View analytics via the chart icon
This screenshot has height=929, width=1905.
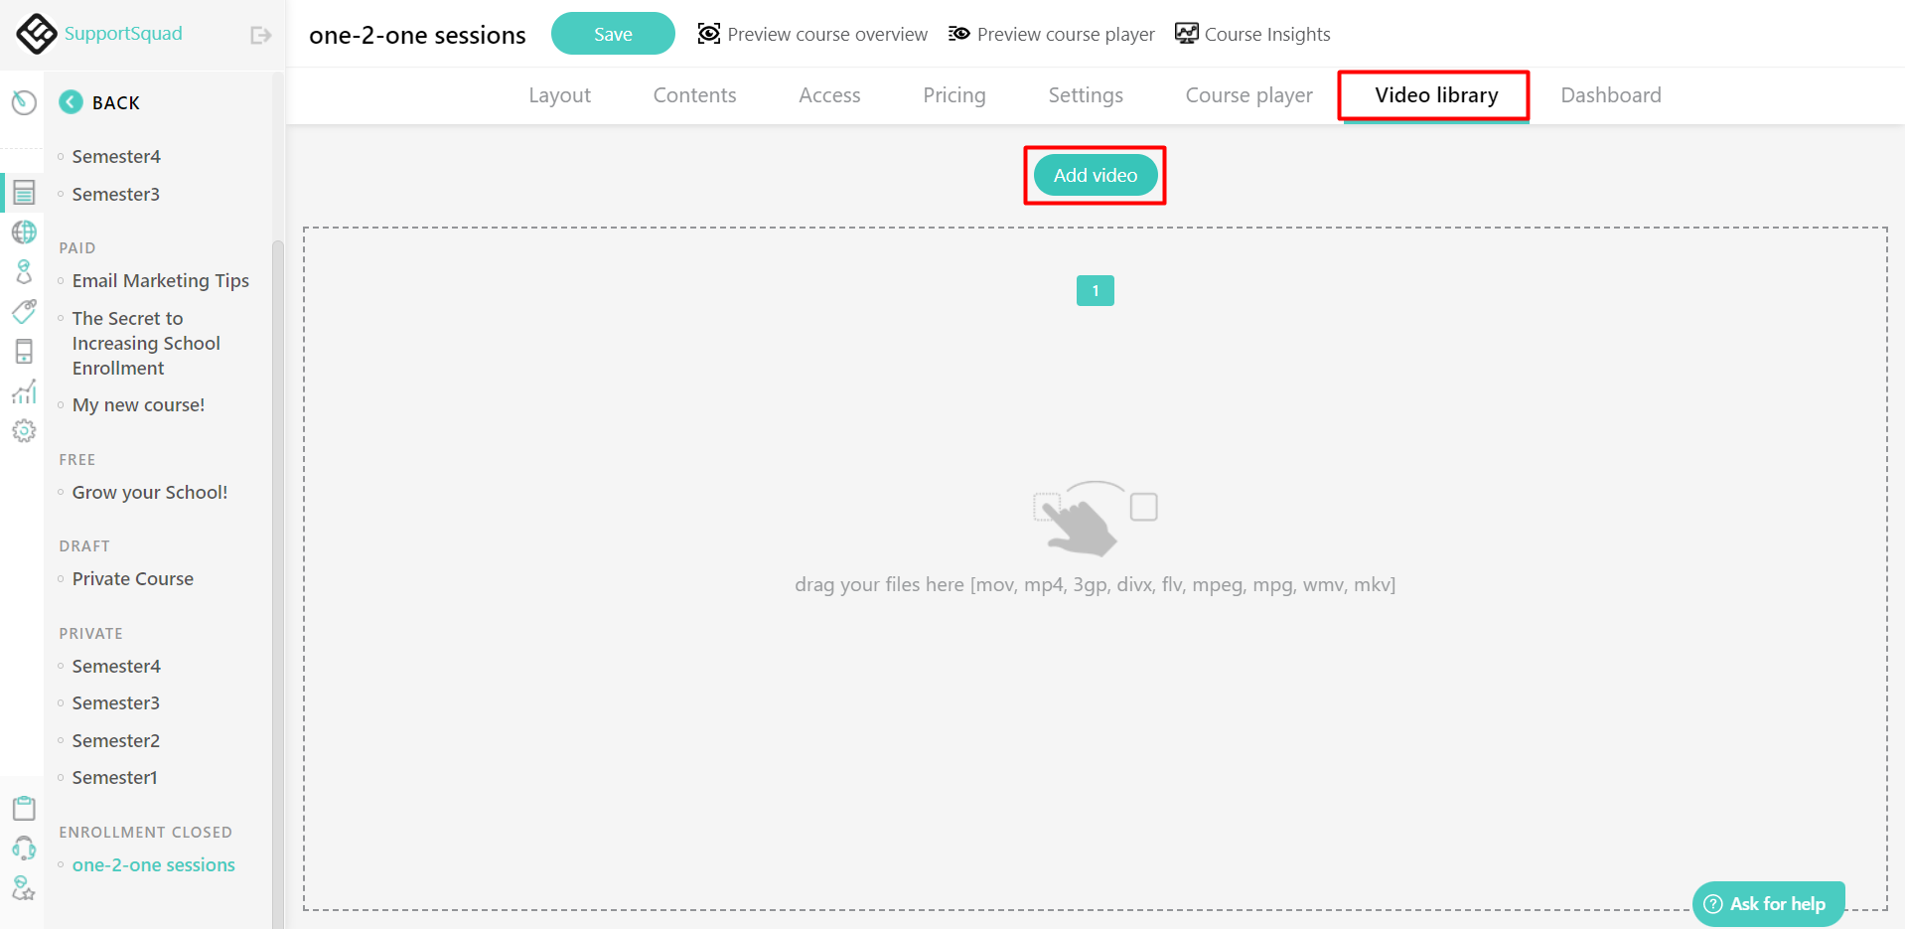tap(23, 390)
